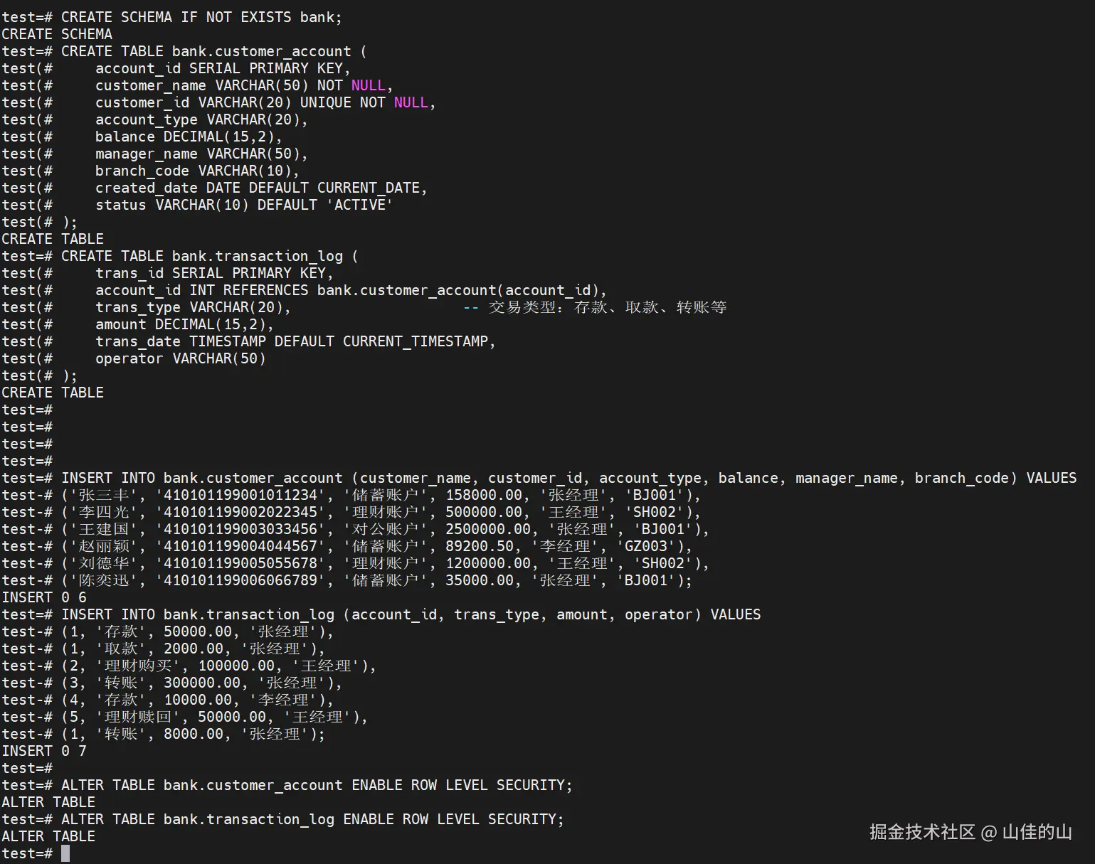Click the magenta NULL in the customer_id line
The width and height of the screenshot is (1095, 864).
(411, 102)
